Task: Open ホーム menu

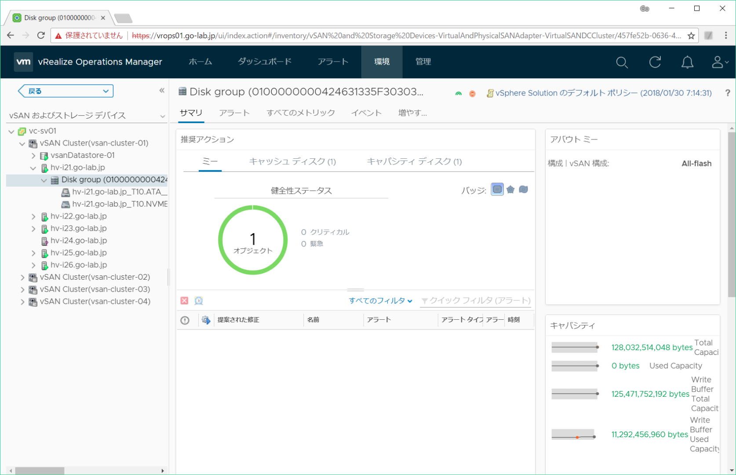Action: [200, 62]
